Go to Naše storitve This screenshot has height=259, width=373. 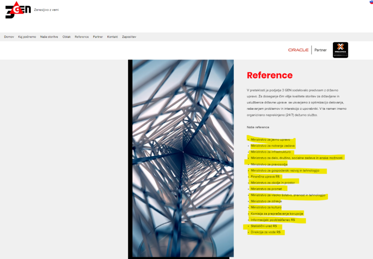point(49,37)
